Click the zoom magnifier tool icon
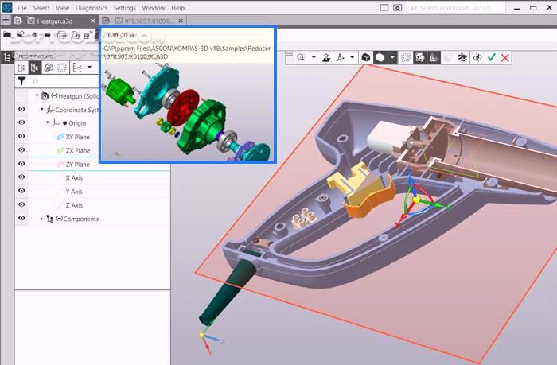Screen dimensions: 557x365 302,58
